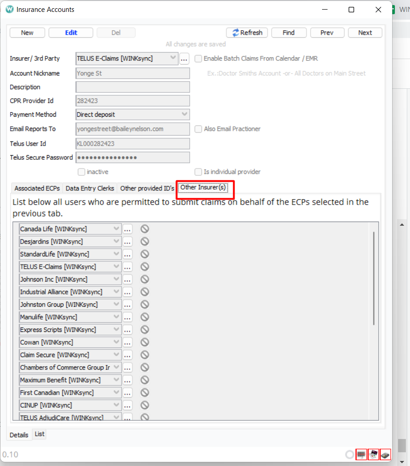The height and width of the screenshot is (466, 410).
Task: Open Payment Method dropdown
Action: (x=184, y=114)
